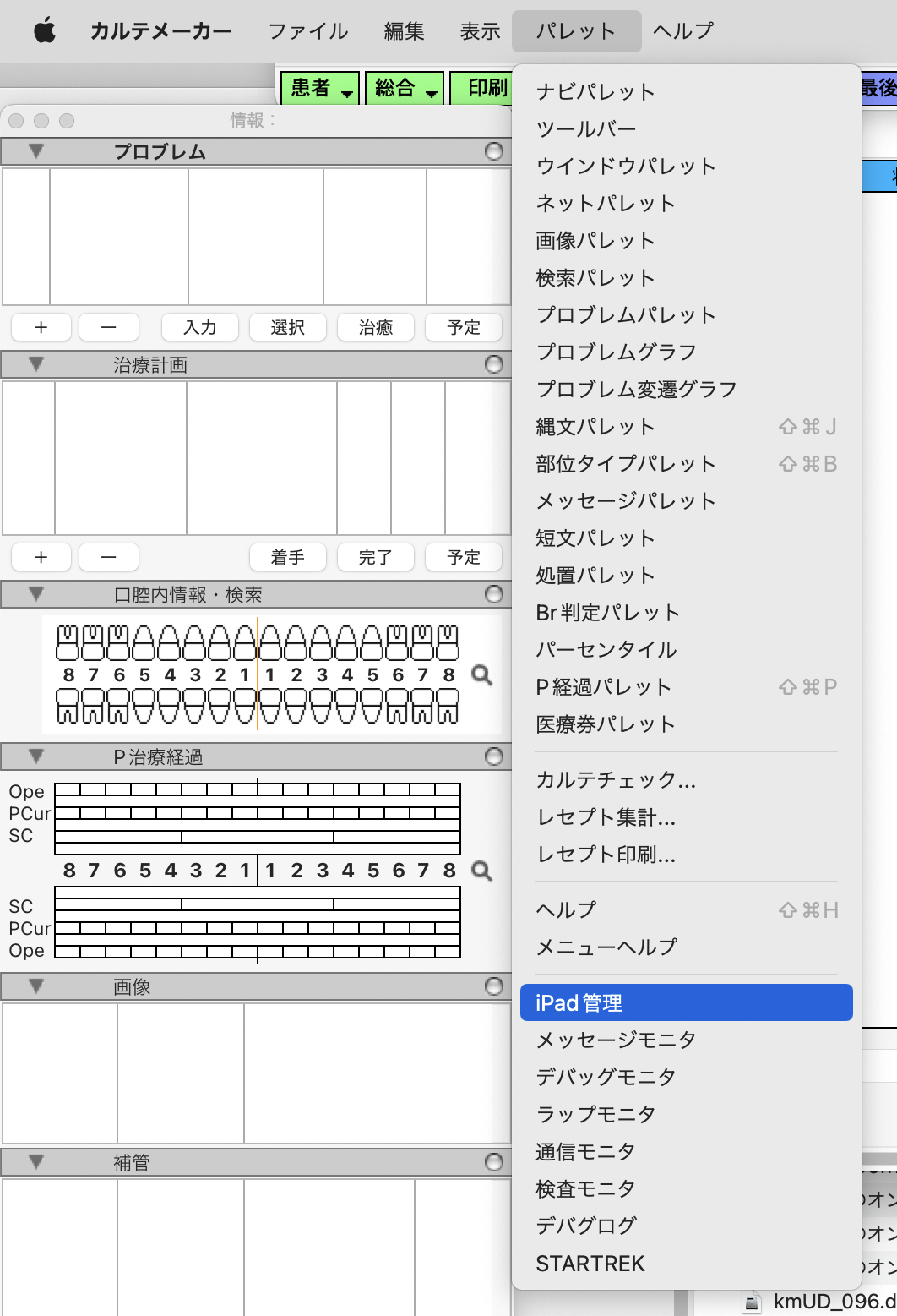Collapse the プロブレム section triangle

pyautogui.click(x=35, y=151)
